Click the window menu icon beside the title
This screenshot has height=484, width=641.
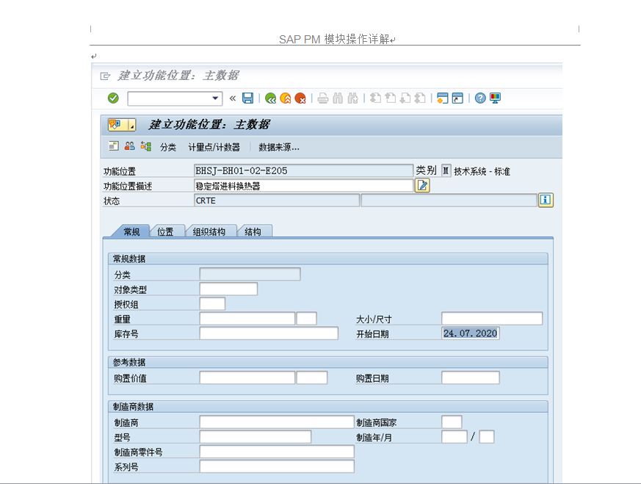click(x=105, y=76)
